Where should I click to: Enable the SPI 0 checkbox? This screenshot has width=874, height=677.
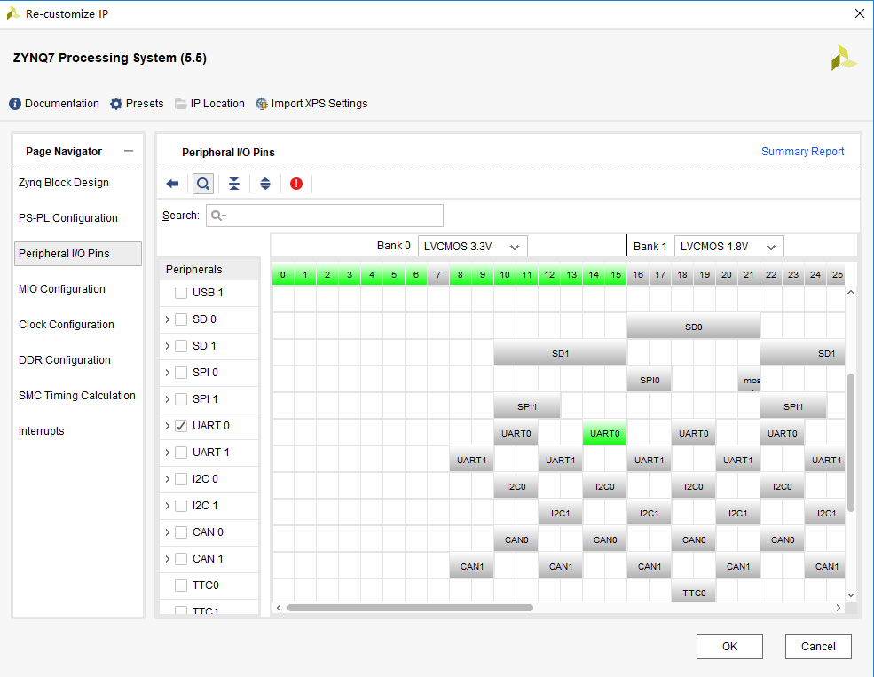[x=181, y=372]
